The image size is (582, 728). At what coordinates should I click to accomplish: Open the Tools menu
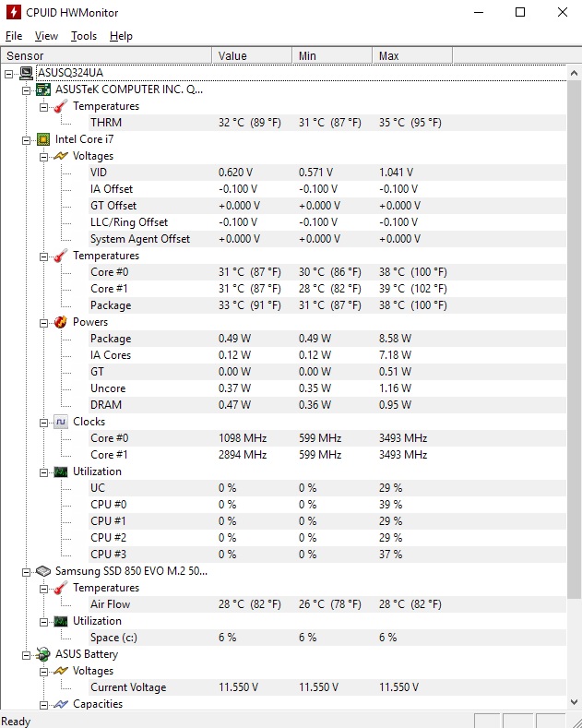point(84,36)
